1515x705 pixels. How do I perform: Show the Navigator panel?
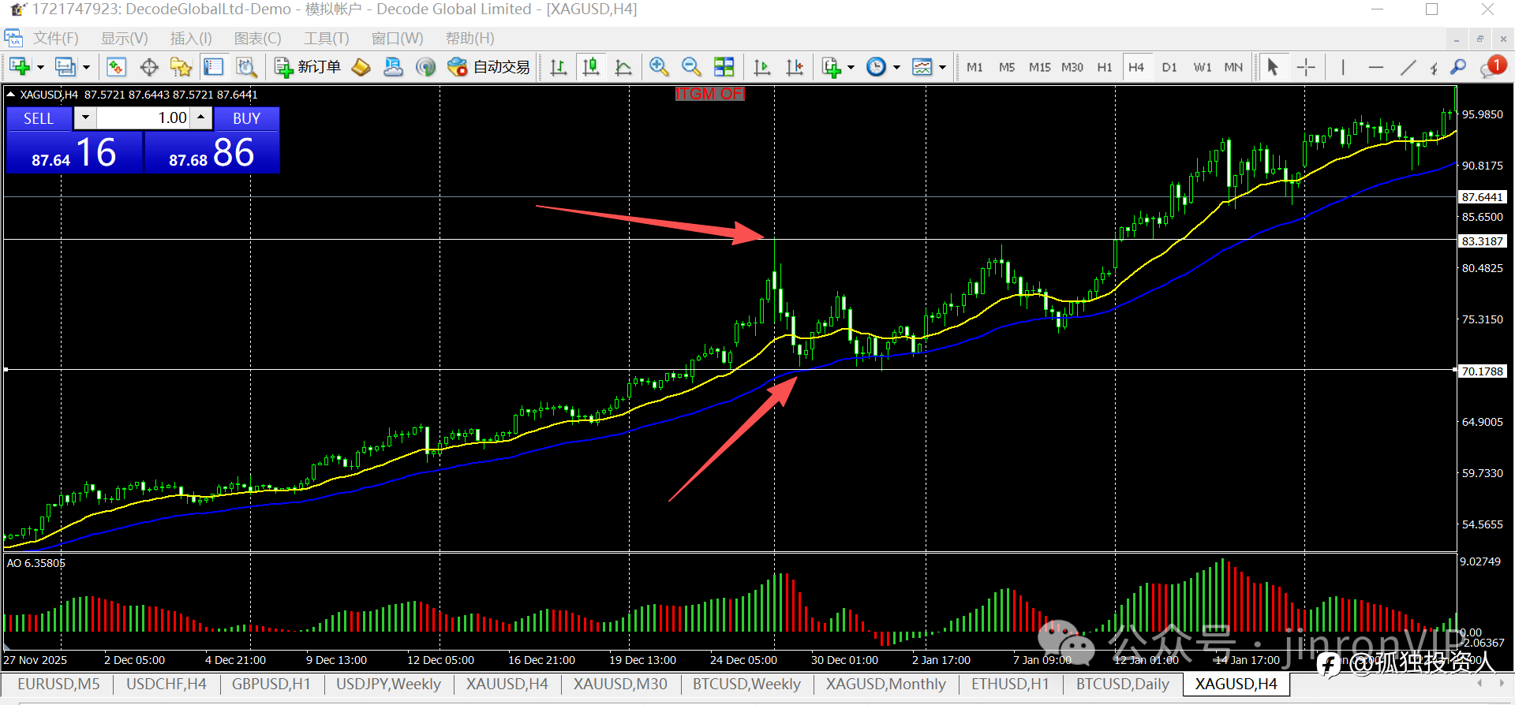coord(181,67)
